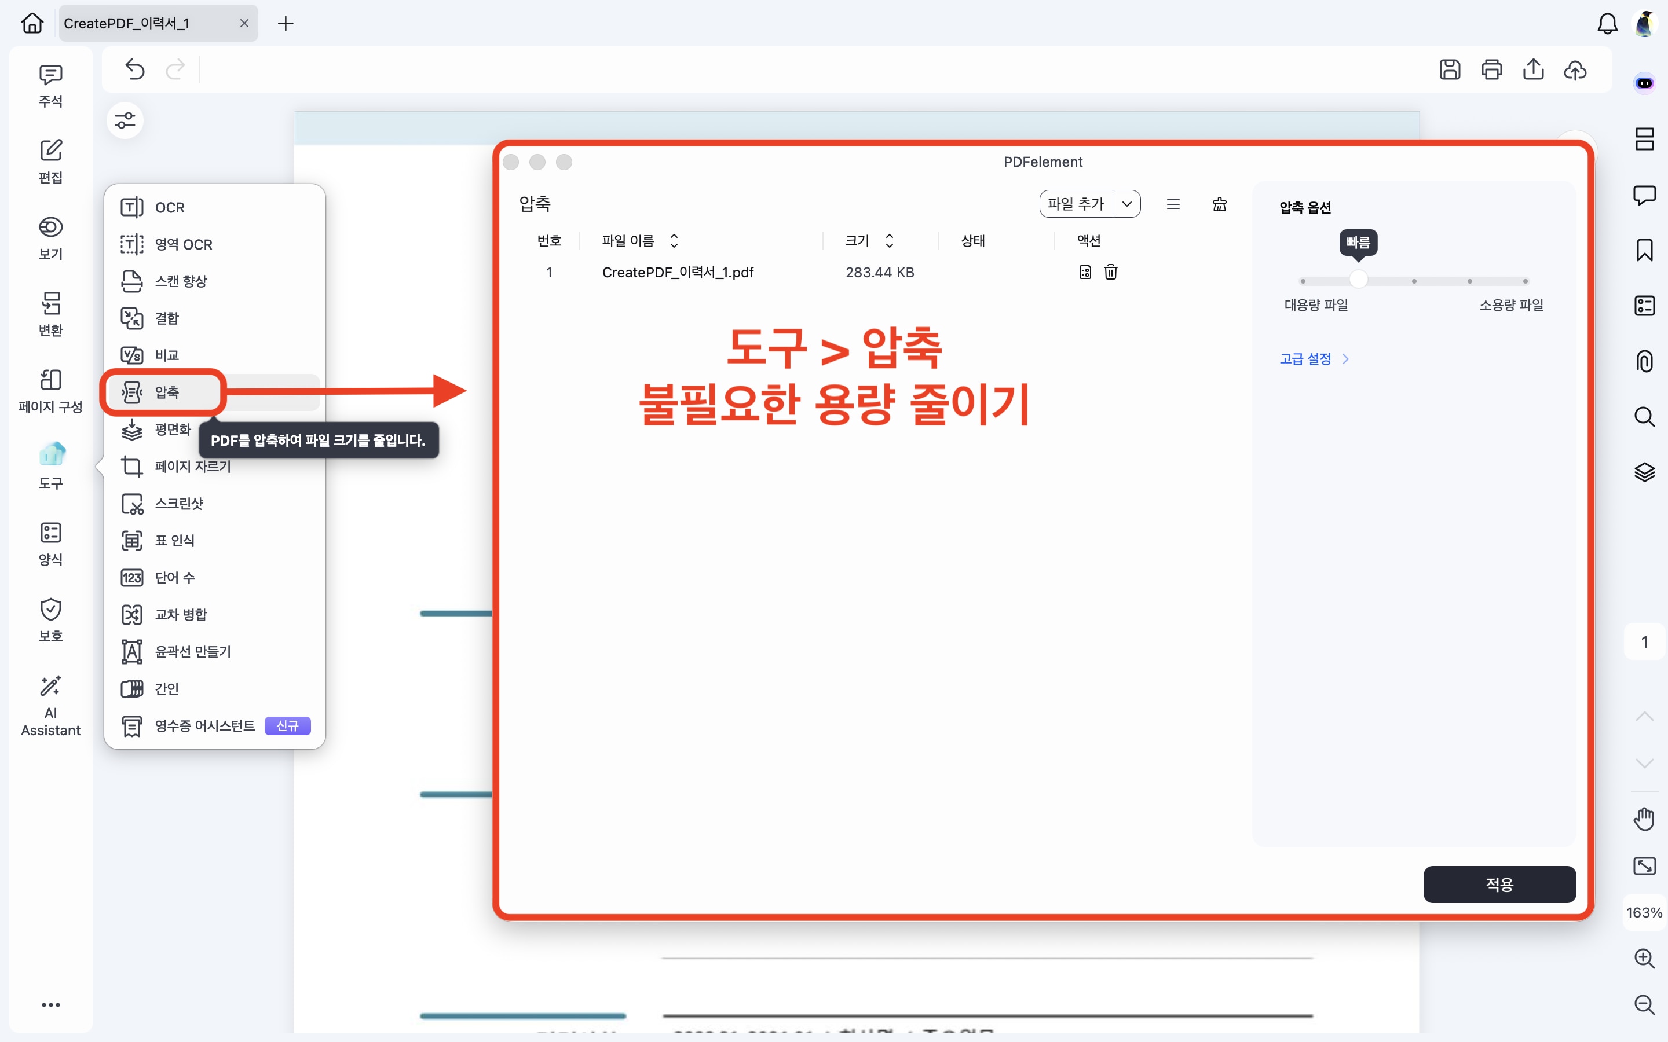
Task: Click the cloud upload icon
Action: pyautogui.click(x=1576, y=69)
